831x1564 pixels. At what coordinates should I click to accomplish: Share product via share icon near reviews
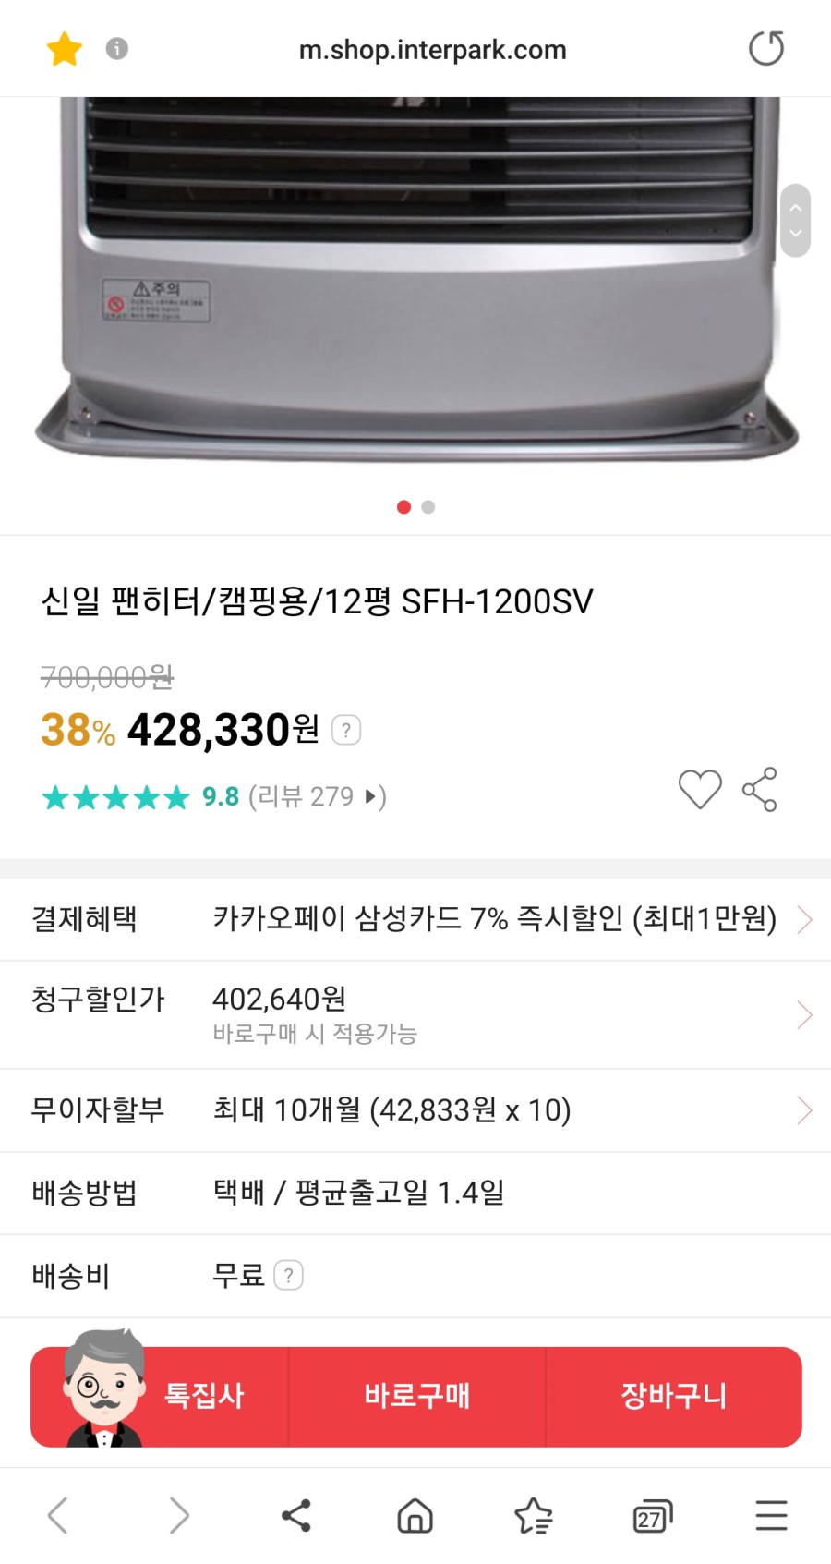tap(760, 790)
